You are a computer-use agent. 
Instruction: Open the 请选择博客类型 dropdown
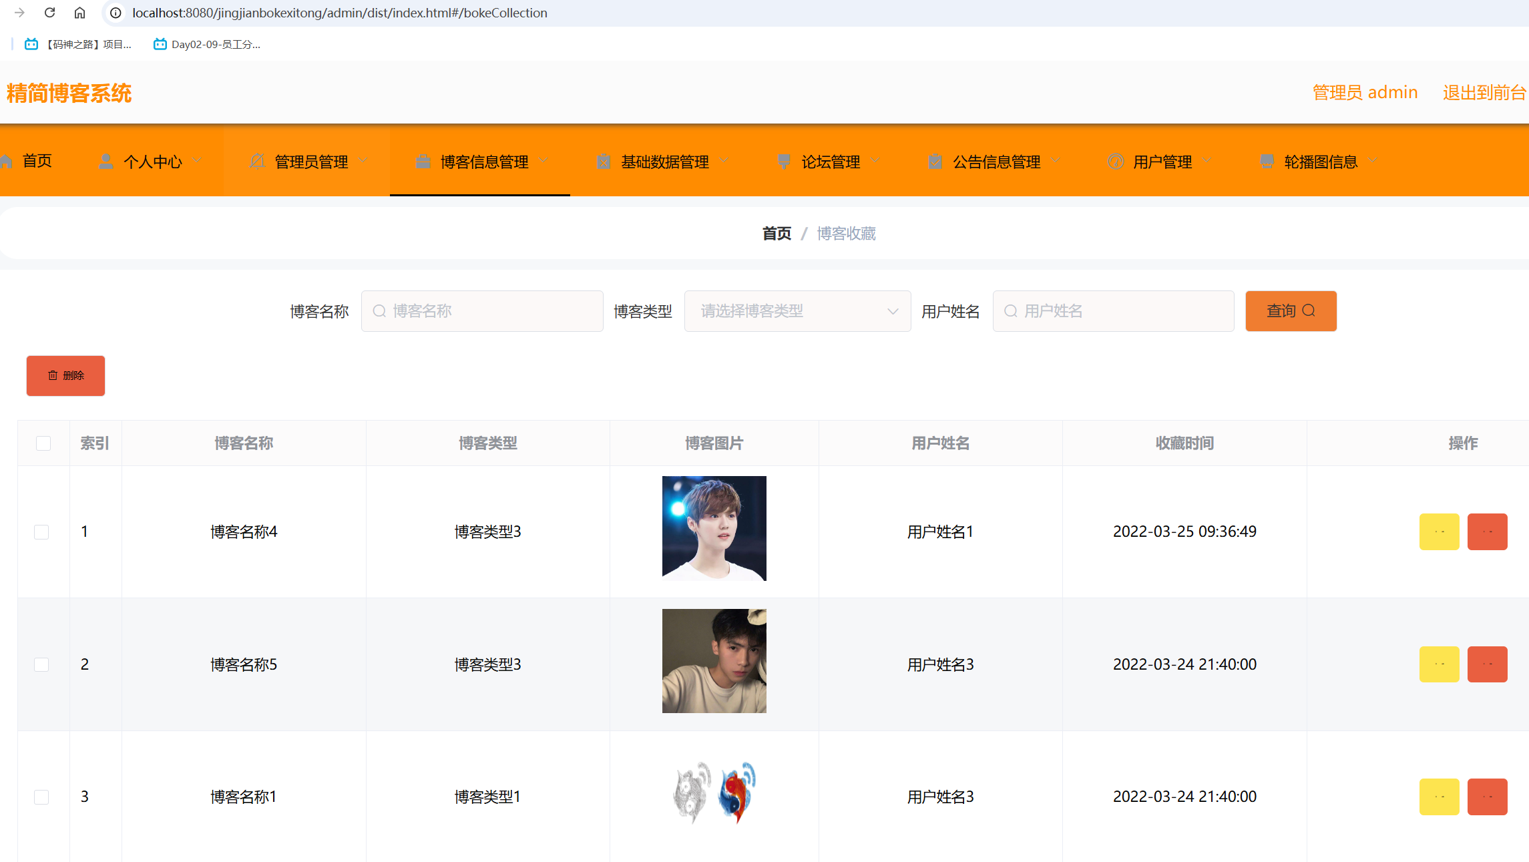[797, 311]
